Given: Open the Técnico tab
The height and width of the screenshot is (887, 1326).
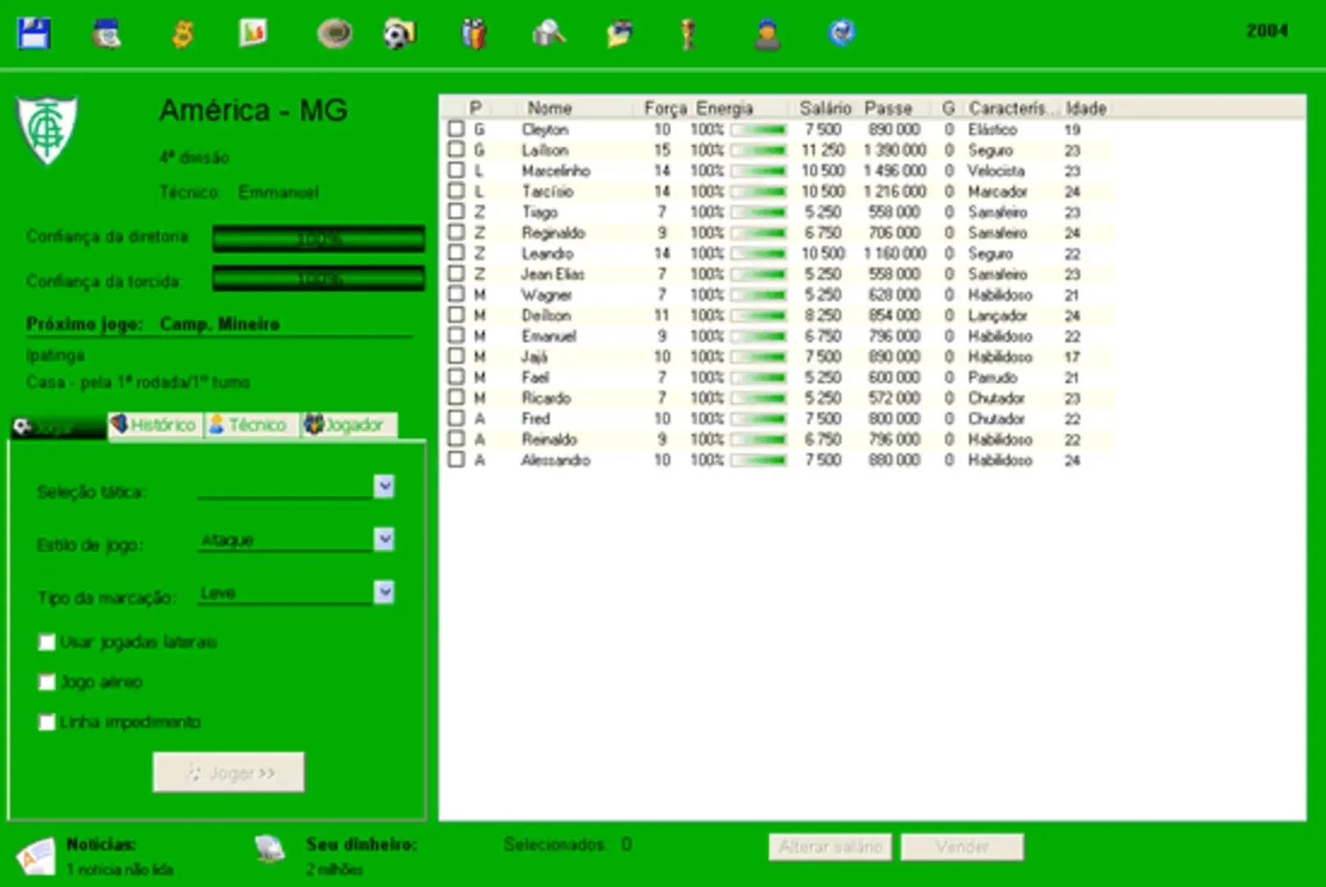Looking at the screenshot, I should point(250,425).
